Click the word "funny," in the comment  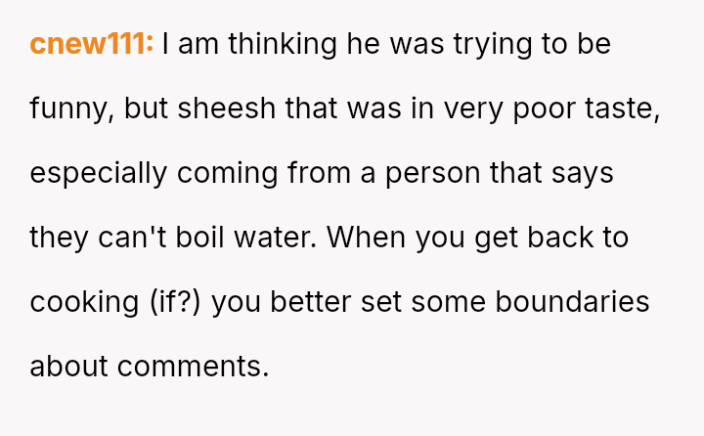[x=71, y=110]
